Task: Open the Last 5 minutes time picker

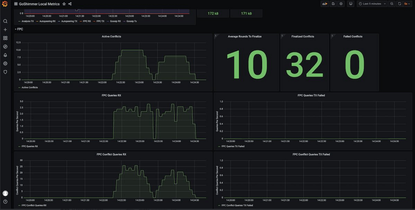Action: (372, 4)
